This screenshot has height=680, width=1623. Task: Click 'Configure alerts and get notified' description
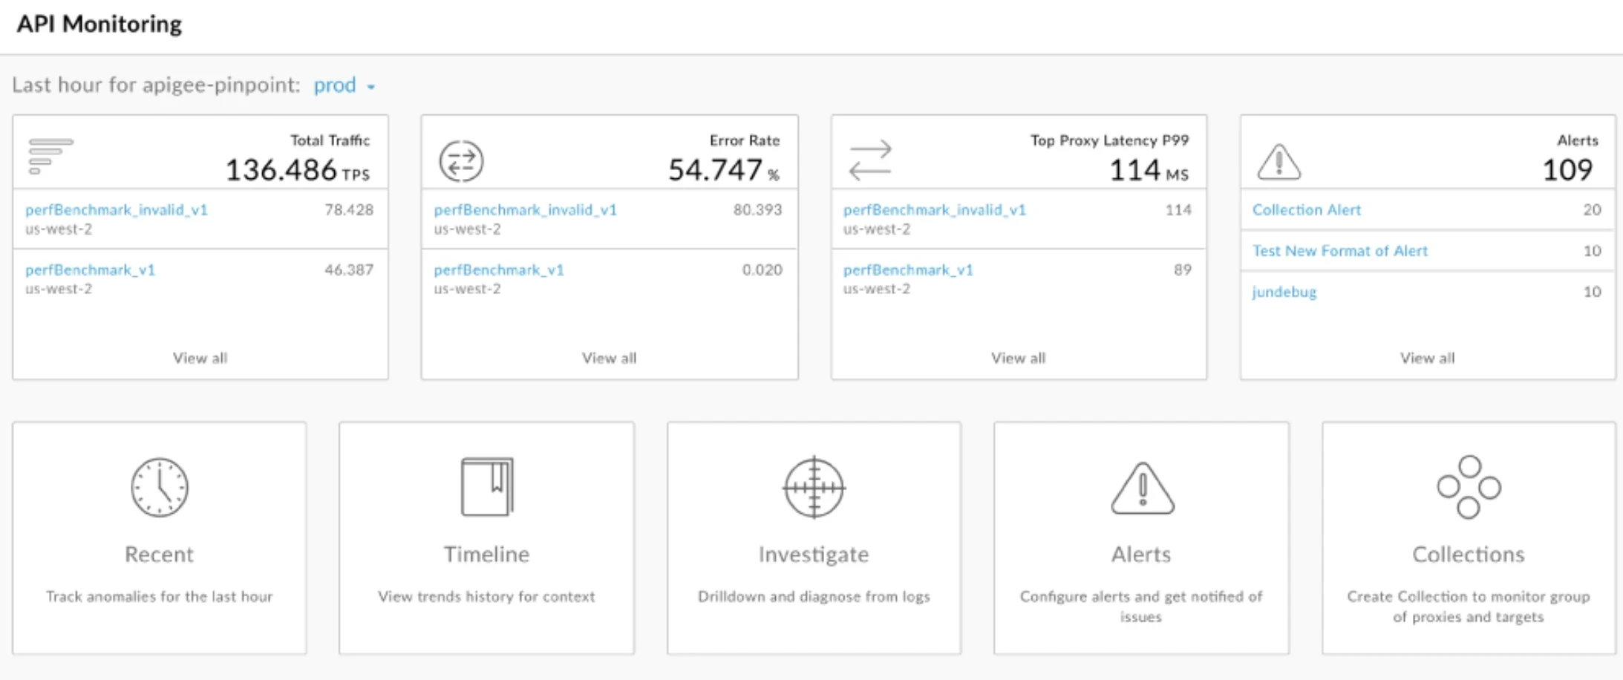tap(1141, 607)
